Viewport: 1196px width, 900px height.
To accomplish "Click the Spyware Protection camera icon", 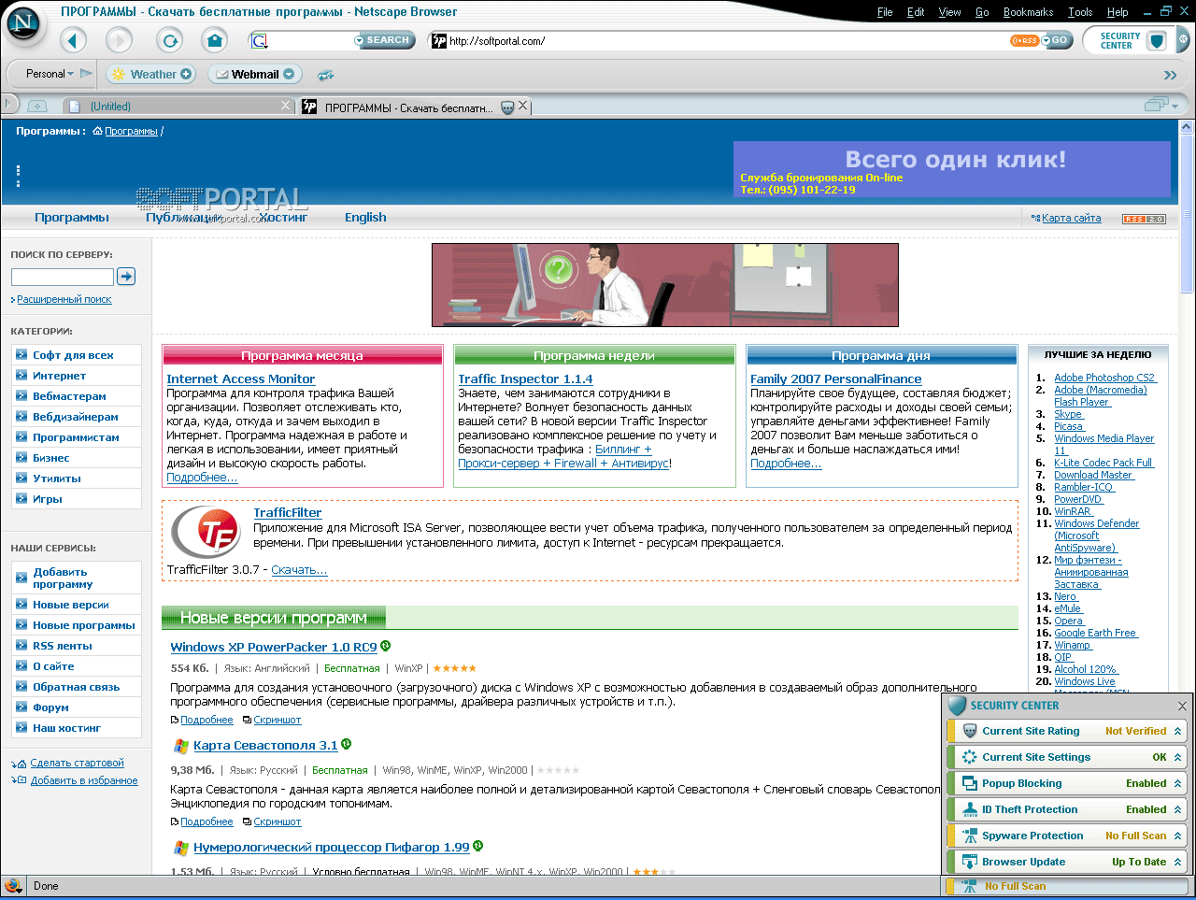I will click(970, 836).
